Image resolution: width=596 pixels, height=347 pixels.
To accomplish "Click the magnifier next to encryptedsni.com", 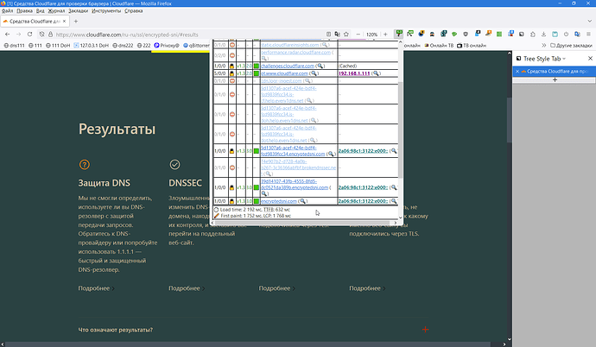I will (302, 201).
